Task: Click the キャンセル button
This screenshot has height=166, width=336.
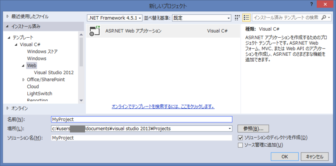Action: click(x=315, y=157)
